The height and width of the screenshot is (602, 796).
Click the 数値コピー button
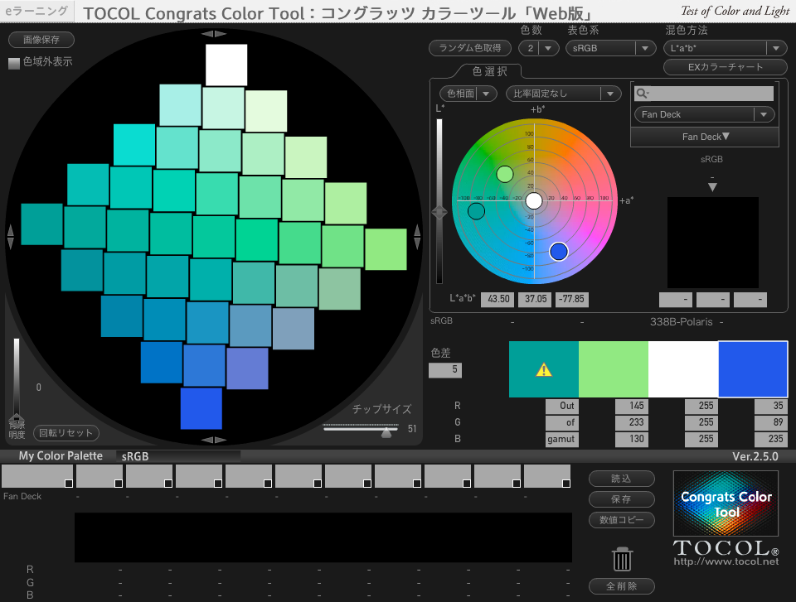622,520
